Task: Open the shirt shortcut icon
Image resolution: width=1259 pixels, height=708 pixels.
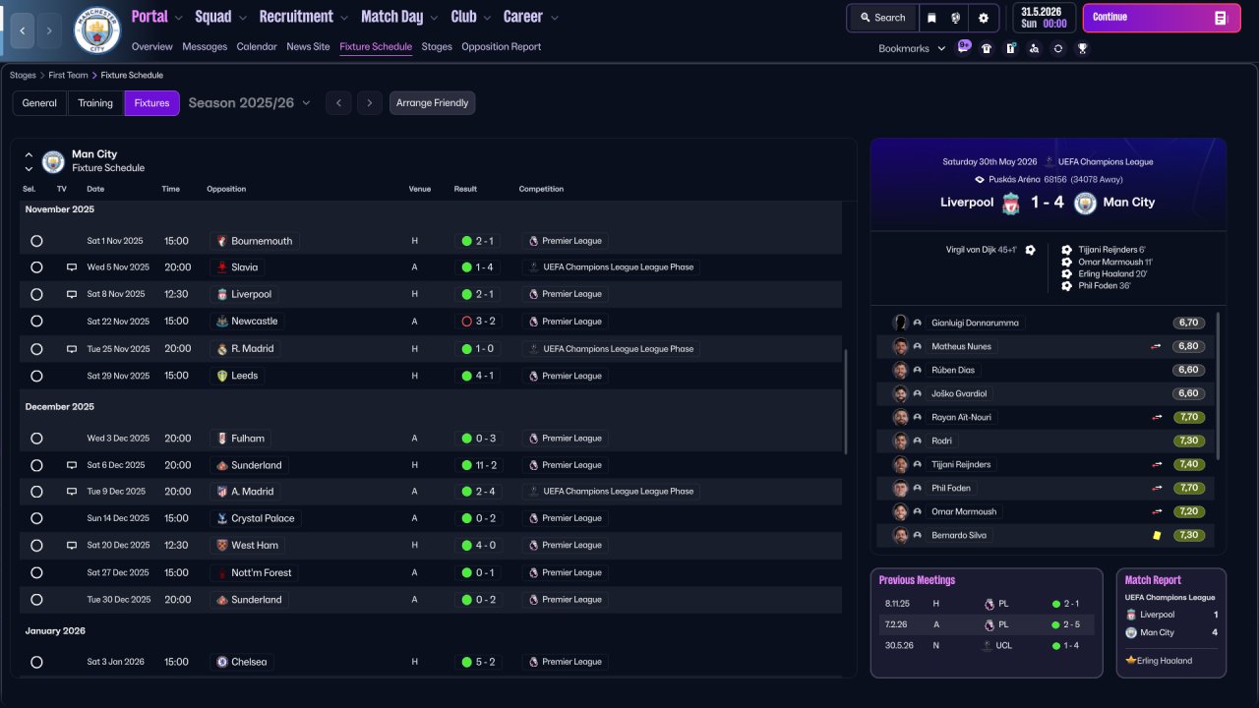Action: pos(987,48)
